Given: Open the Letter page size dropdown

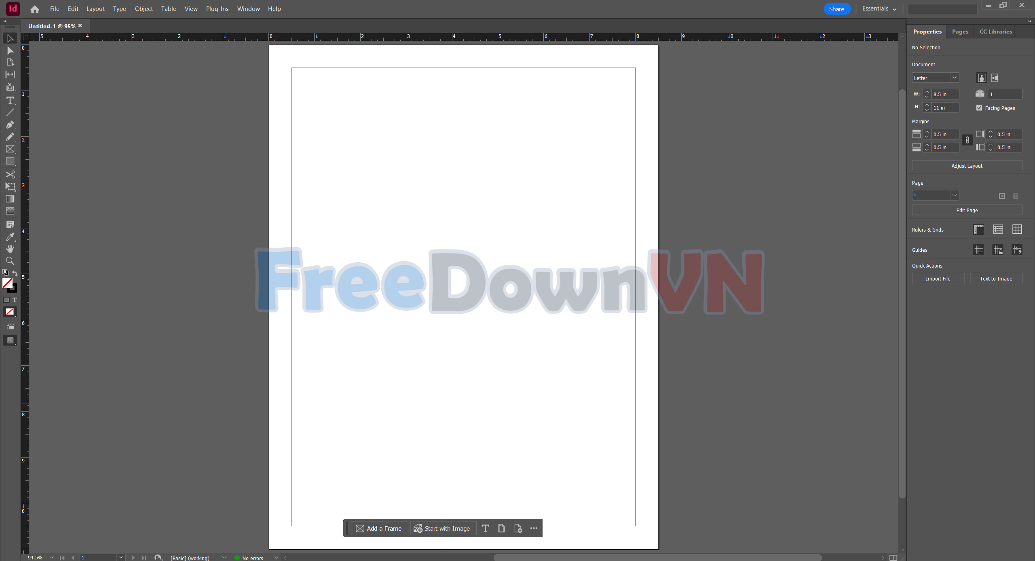Looking at the screenshot, I should (x=954, y=78).
